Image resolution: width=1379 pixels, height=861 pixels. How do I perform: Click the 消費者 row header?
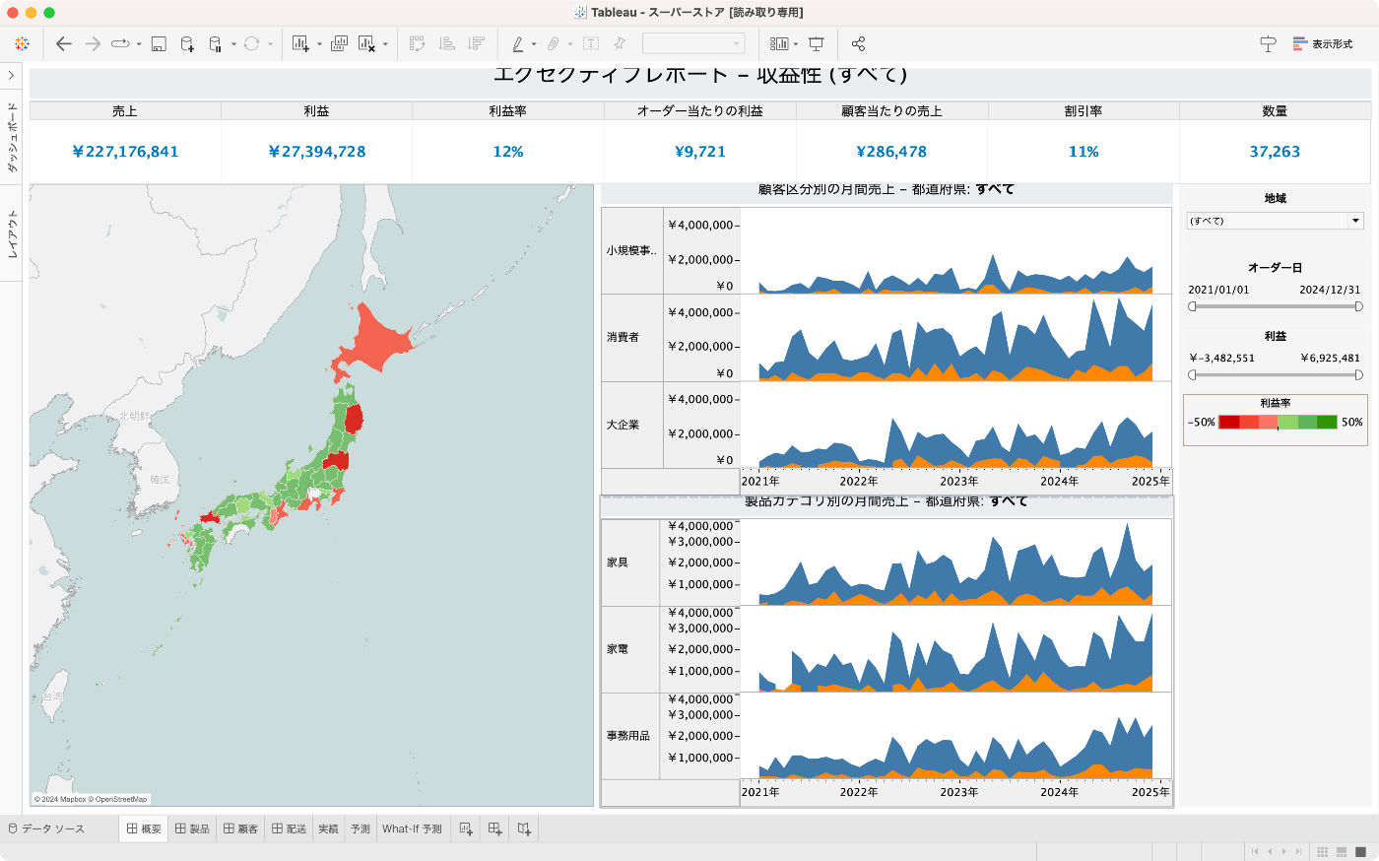[x=632, y=338]
